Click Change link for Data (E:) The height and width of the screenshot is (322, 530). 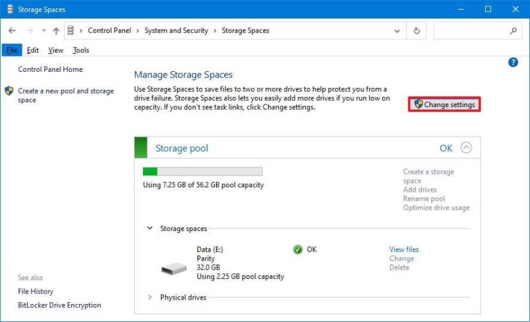(402, 258)
